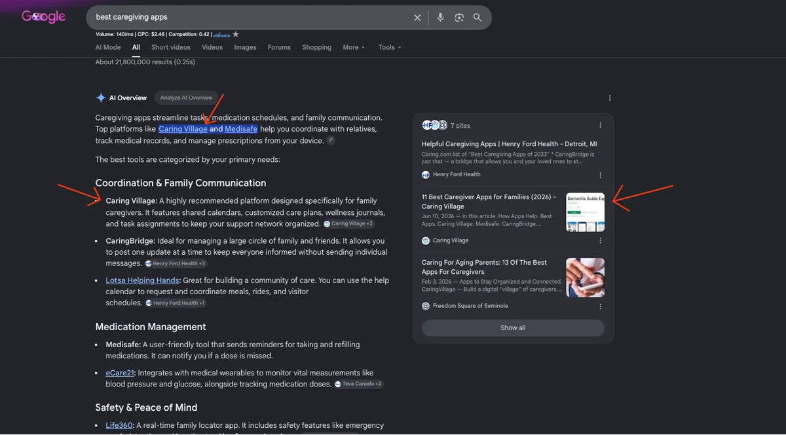Click the star icon beside Competition value
The height and width of the screenshot is (435, 786).
[236, 34]
